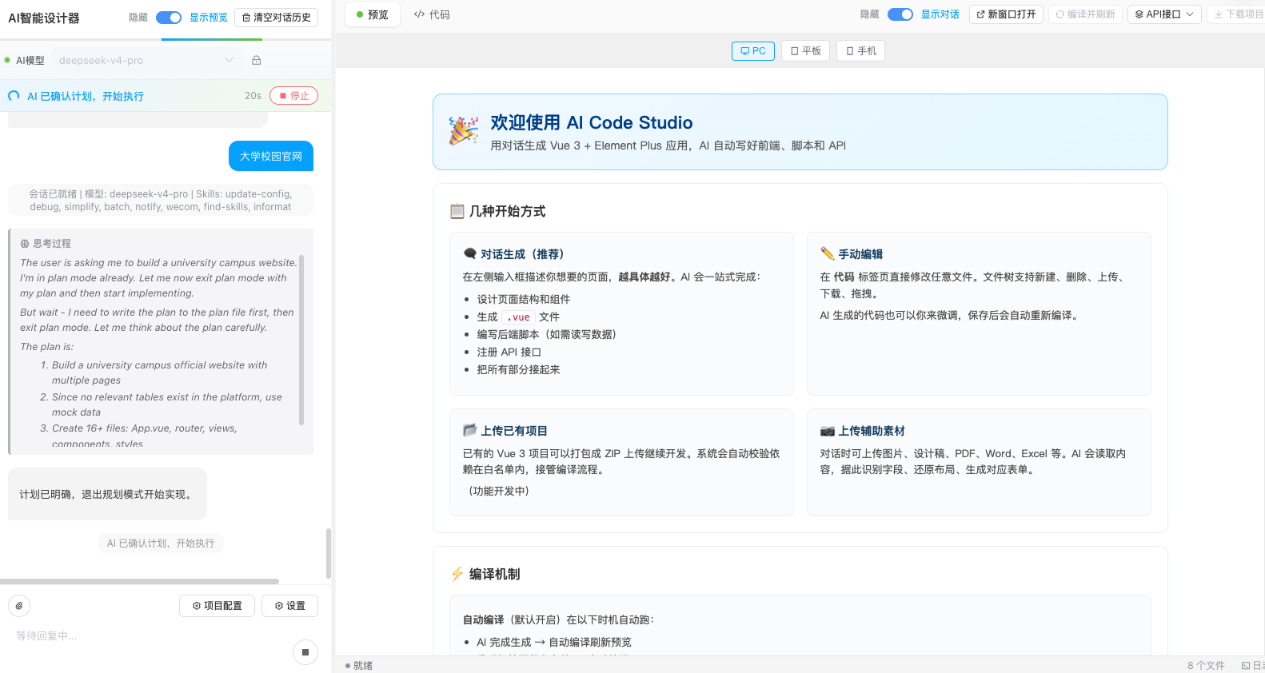Screen dimensions: 1265x673
Task: Click the attachment paperclip icon
Action: click(19, 606)
